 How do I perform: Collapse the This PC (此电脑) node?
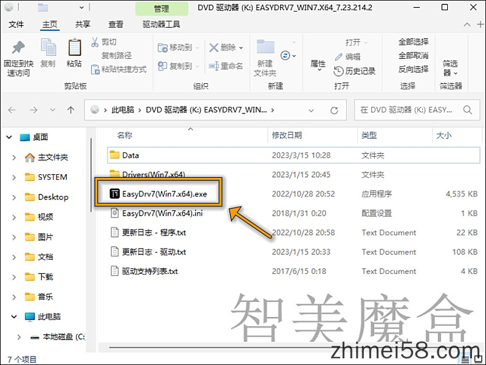pos(13,316)
